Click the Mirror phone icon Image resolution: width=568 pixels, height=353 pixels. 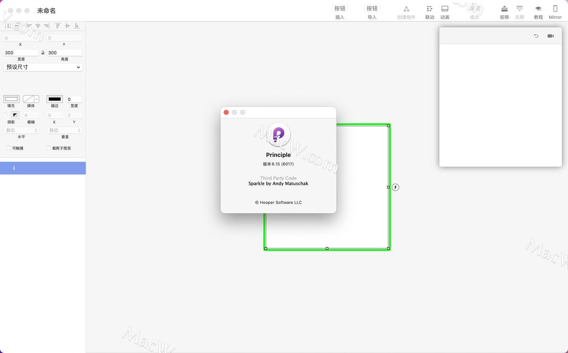tap(555, 8)
